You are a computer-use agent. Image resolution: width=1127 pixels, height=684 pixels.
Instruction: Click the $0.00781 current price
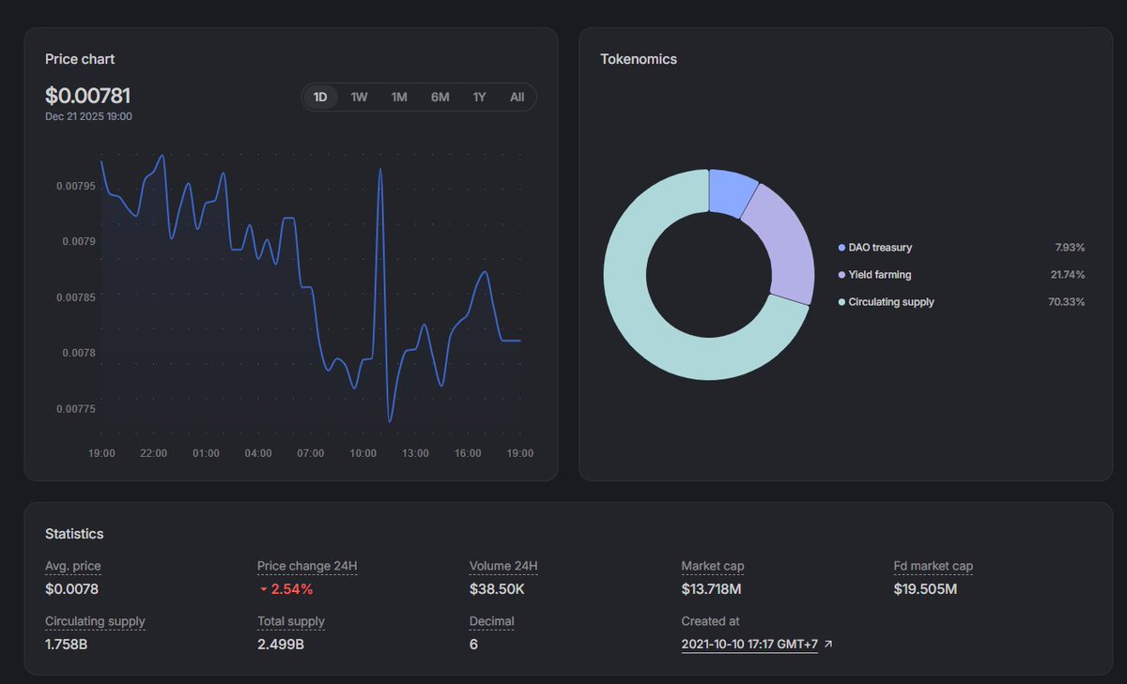pos(88,96)
